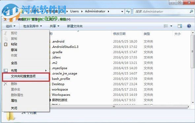195x123 pixels.
Task: Open Help with the blue question icon
Action: (189, 26)
